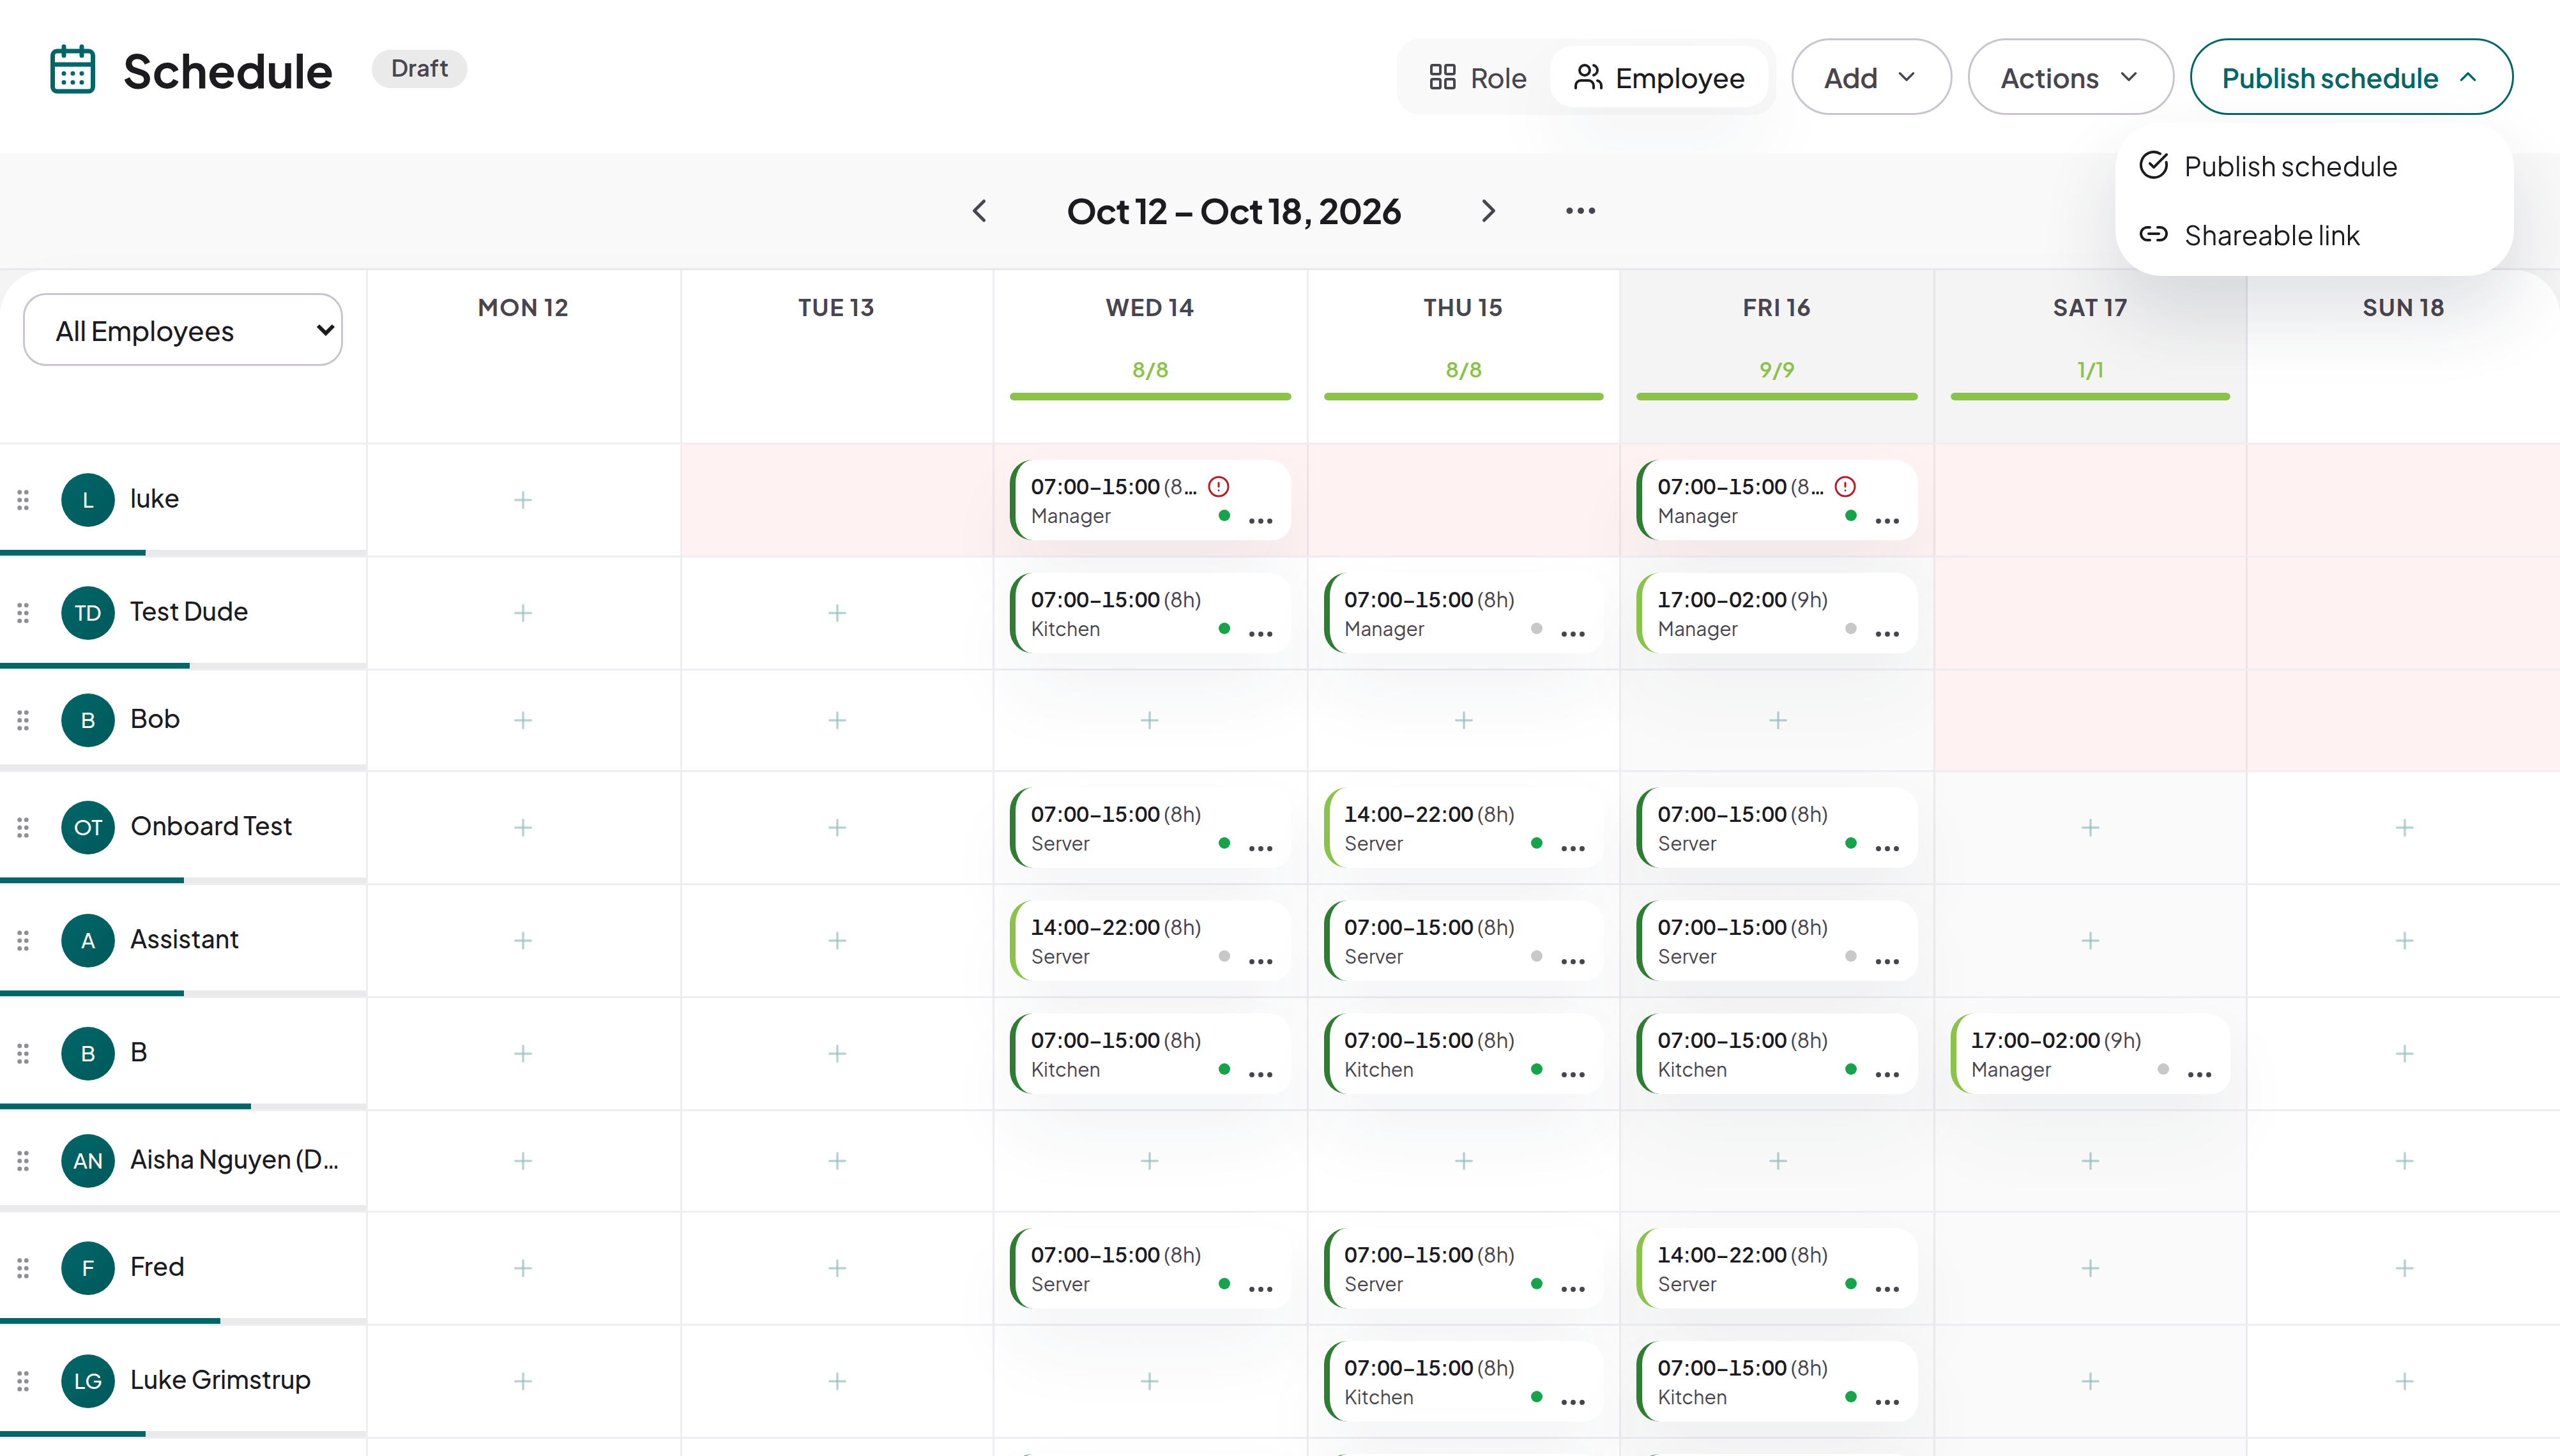Click the FRI 16 column header
This screenshot has width=2560, height=1456.
click(x=1777, y=308)
